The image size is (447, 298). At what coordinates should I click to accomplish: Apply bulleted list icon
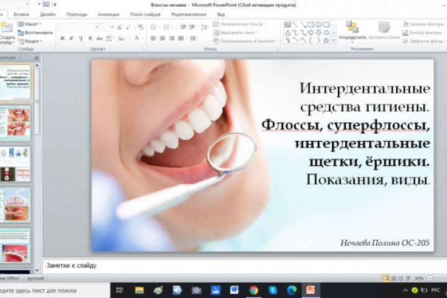[x=154, y=27]
